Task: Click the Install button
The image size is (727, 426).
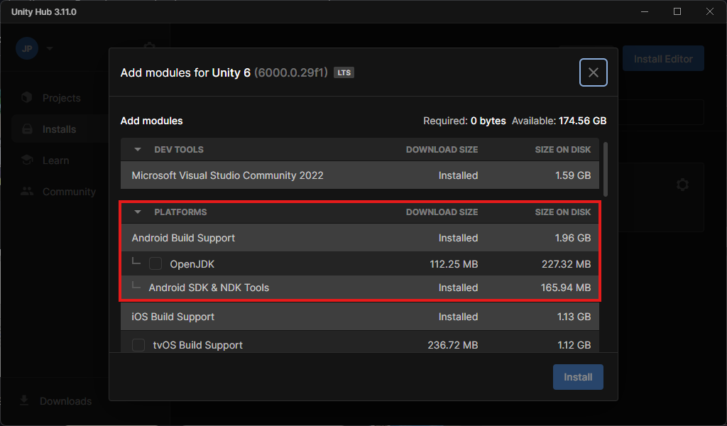Action: [578, 377]
